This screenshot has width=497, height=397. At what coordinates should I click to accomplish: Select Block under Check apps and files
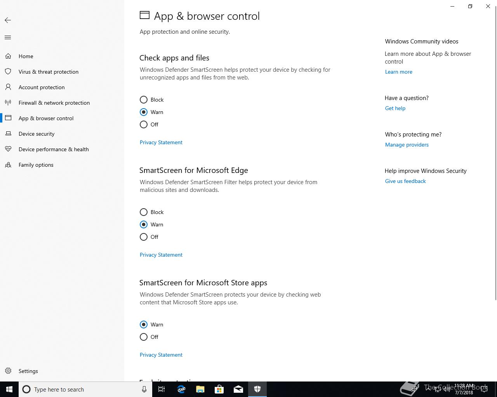pyautogui.click(x=144, y=100)
